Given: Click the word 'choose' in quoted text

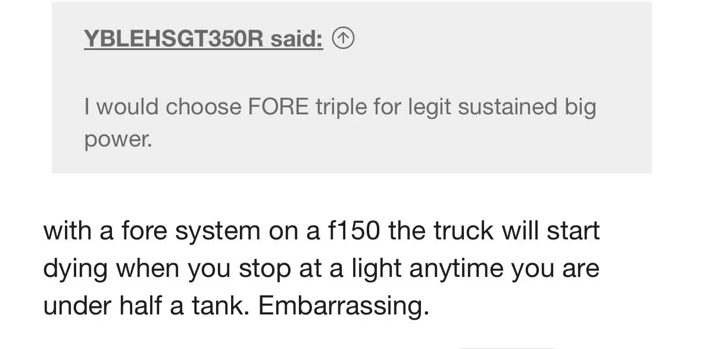Looking at the screenshot, I should tap(203, 107).
